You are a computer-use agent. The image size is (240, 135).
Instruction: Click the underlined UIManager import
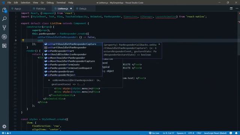[x=146, y=16]
